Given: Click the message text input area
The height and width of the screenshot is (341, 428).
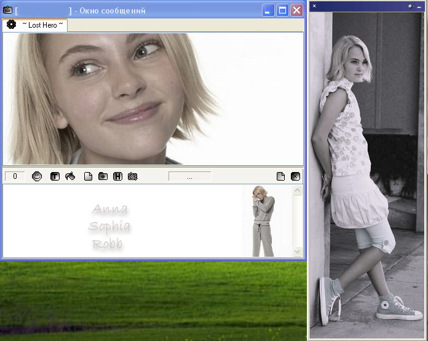Looking at the screenshot, I should (x=123, y=221).
